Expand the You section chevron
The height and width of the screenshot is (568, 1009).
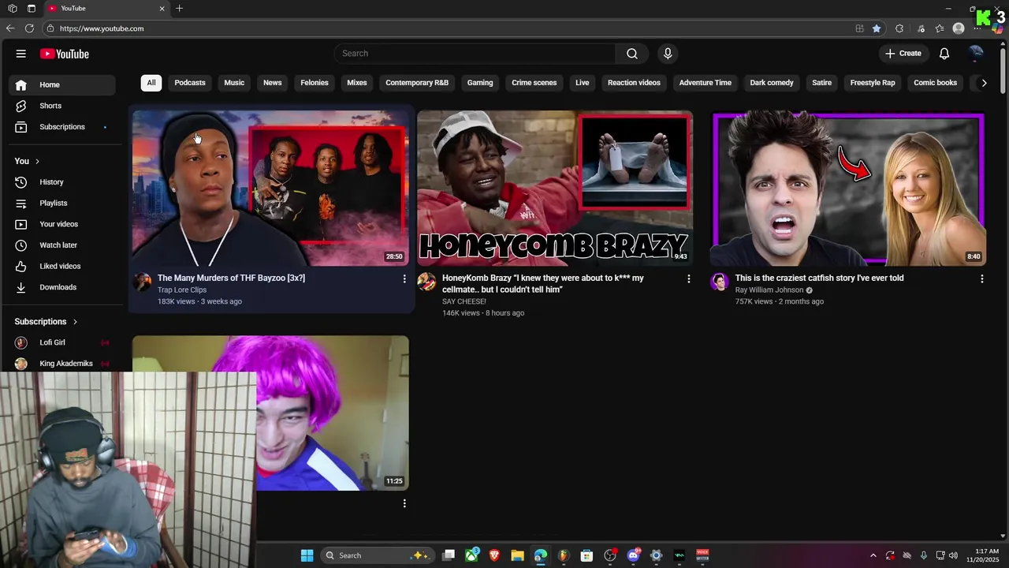pyautogui.click(x=37, y=162)
